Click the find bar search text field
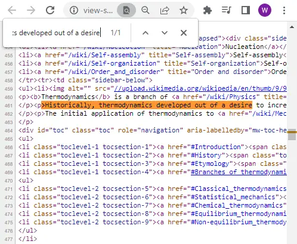 (57, 33)
